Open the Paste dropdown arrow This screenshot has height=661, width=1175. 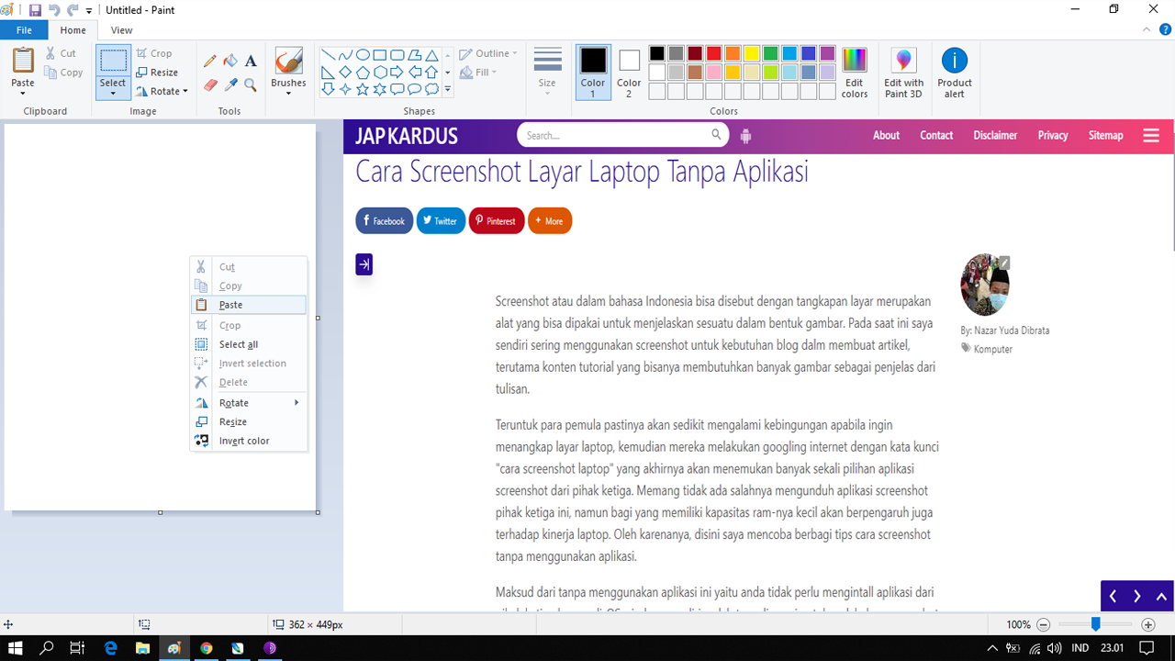click(x=23, y=93)
